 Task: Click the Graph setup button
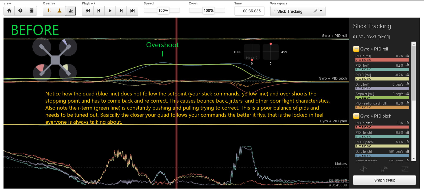coord(384,180)
